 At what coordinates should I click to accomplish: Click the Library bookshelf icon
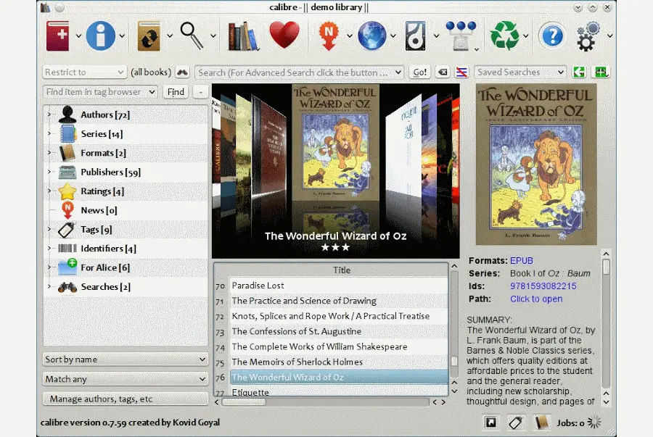coord(243,36)
